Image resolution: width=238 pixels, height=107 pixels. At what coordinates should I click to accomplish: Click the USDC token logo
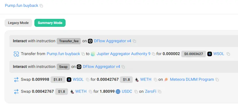point(118,92)
